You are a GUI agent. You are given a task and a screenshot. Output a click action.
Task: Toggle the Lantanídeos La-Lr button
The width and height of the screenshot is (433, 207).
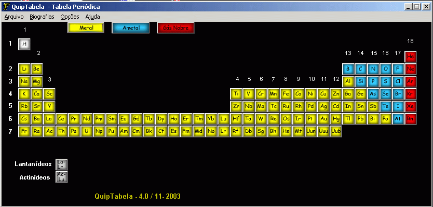point(62,164)
